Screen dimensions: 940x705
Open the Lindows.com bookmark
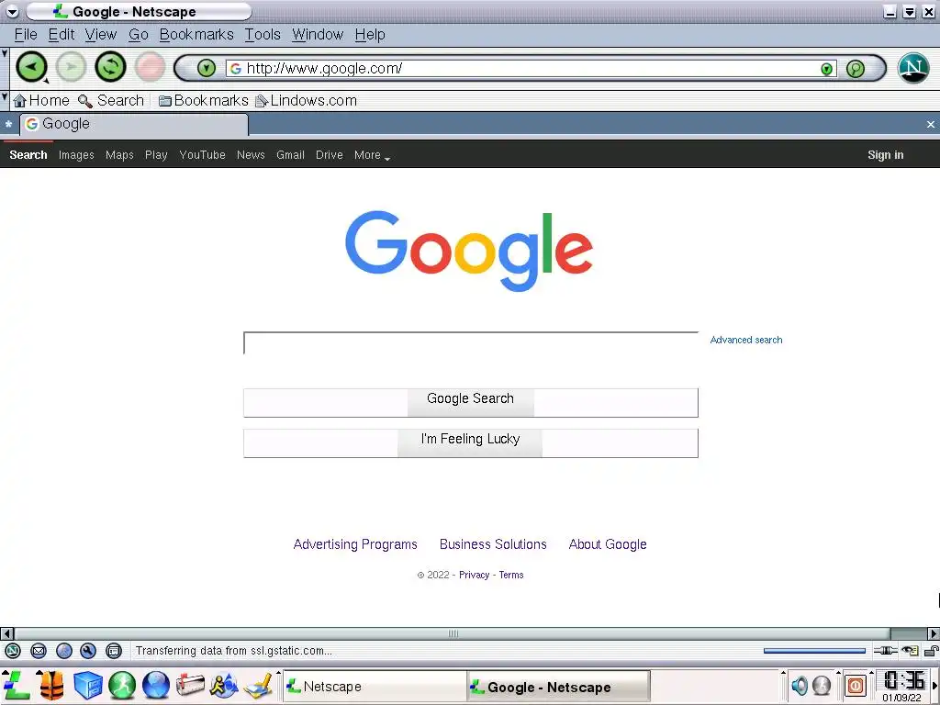[x=307, y=101]
